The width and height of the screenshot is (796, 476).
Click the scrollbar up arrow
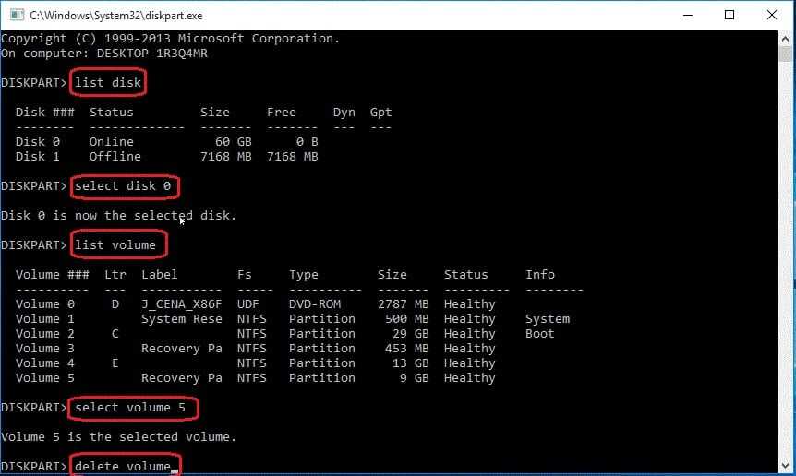coord(785,39)
